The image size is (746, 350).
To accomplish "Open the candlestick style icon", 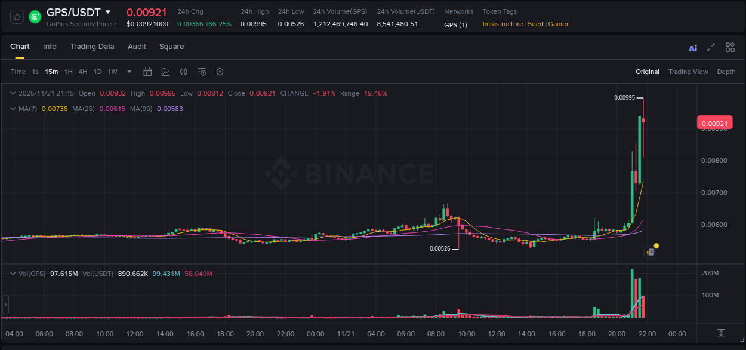I will [x=184, y=72].
